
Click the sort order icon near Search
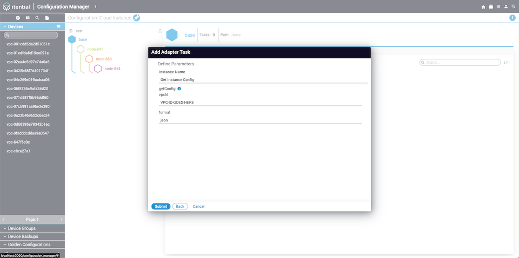(x=506, y=63)
